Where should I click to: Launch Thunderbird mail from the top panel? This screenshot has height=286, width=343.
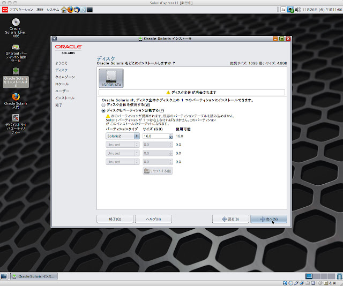pos(77,10)
